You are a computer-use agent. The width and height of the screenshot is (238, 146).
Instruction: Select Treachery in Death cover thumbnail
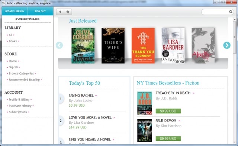pyautogui.click(x=145, y=103)
